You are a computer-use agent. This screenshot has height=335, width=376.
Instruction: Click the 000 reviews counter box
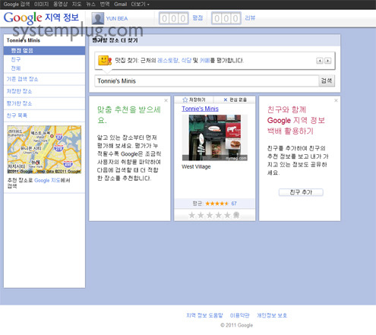(226, 18)
